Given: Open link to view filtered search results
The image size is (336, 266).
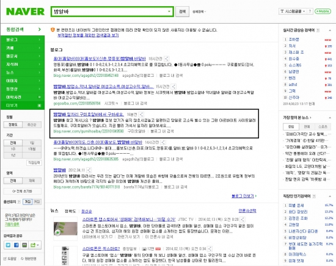Looking at the screenshot, I should pos(88,35).
